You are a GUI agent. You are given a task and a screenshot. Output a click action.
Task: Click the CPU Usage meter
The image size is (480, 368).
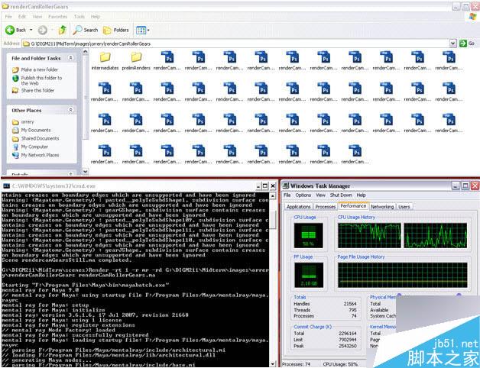pyautogui.click(x=308, y=236)
